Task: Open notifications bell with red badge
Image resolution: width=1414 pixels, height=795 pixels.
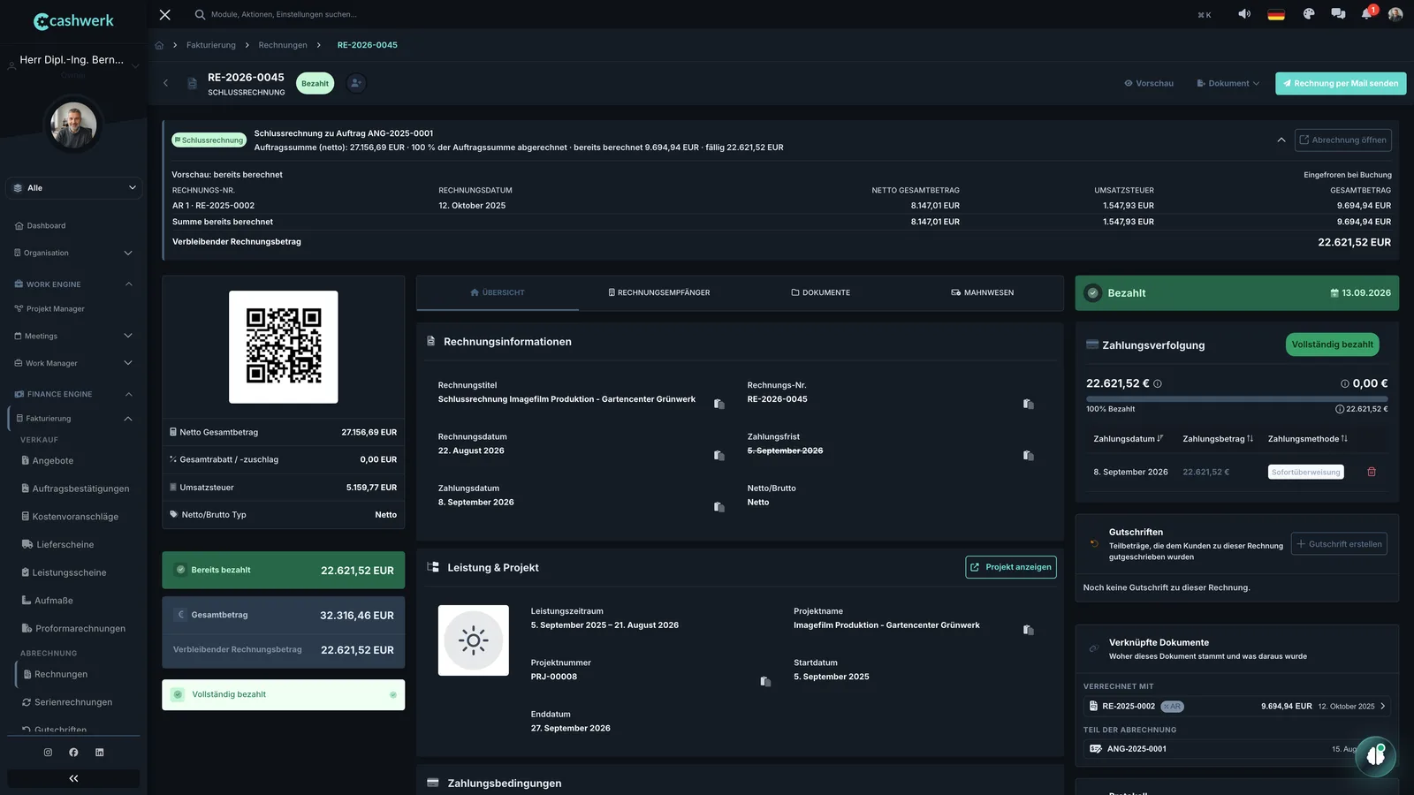Action: coord(1367,14)
